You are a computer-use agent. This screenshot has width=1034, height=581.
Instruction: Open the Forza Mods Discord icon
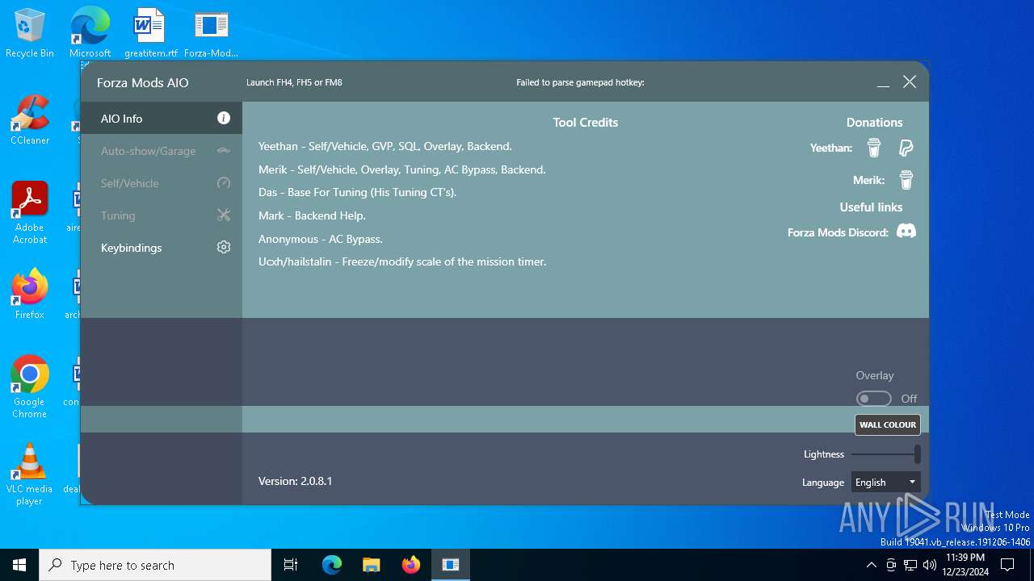pos(906,232)
